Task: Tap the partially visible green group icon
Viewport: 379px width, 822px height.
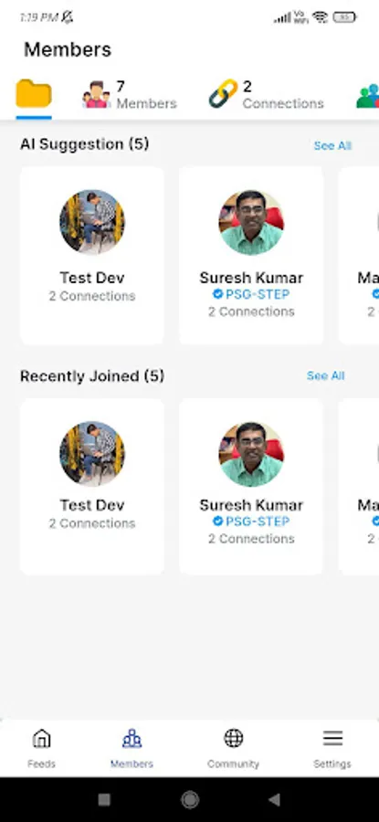Action: (367, 96)
